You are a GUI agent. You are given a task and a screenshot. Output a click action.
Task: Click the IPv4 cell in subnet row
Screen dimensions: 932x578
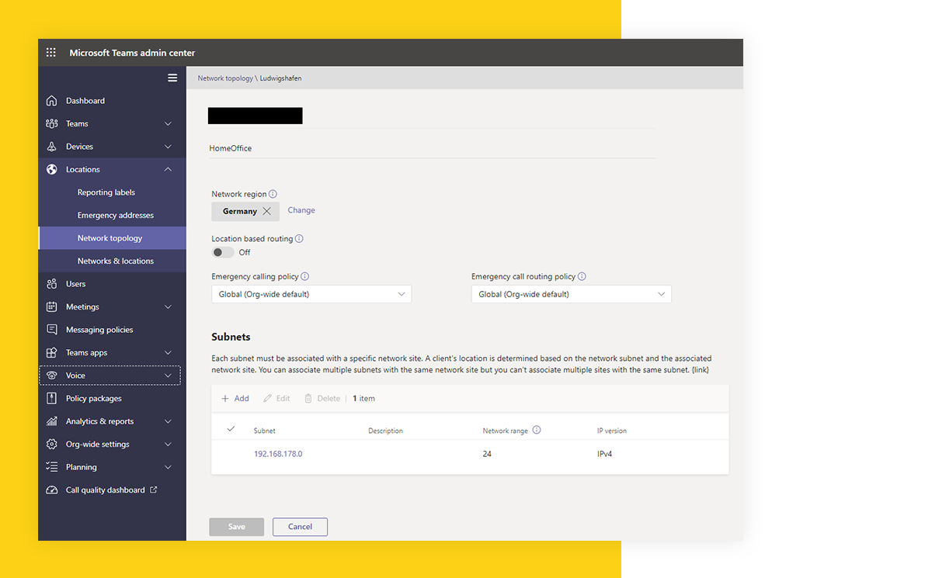tap(604, 454)
